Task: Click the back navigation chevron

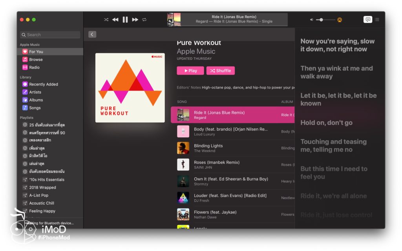Action: pos(92,35)
